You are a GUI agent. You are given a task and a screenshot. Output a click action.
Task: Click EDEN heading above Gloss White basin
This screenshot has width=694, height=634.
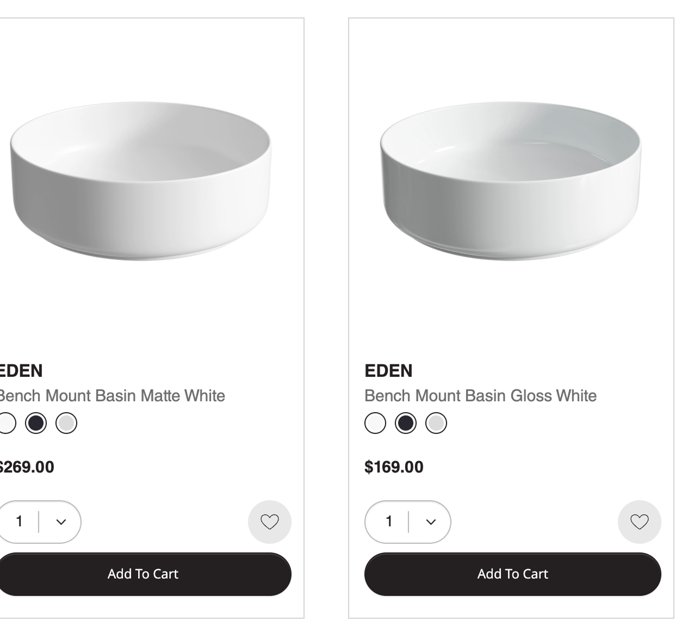[x=388, y=371]
